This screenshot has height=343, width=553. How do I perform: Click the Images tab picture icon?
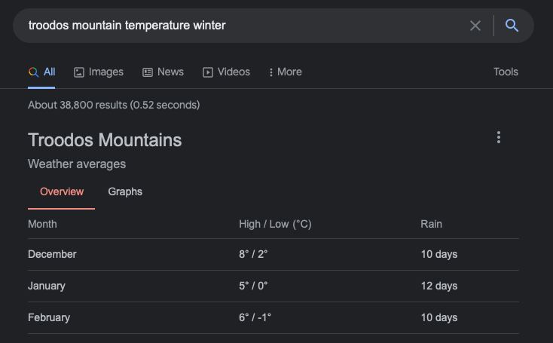(x=78, y=72)
